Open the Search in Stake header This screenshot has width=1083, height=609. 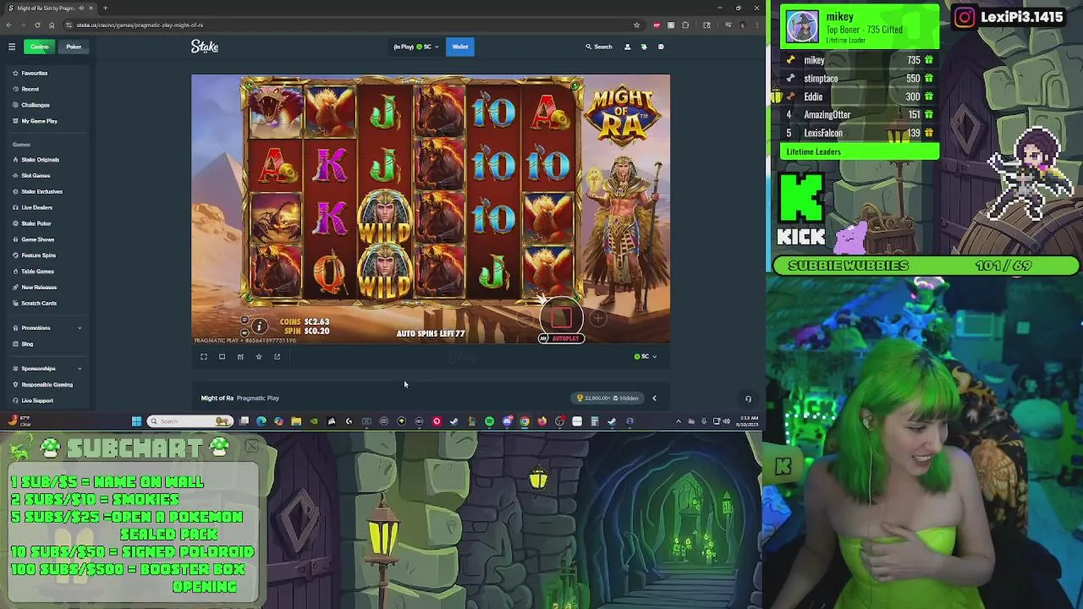click(599, 47)
